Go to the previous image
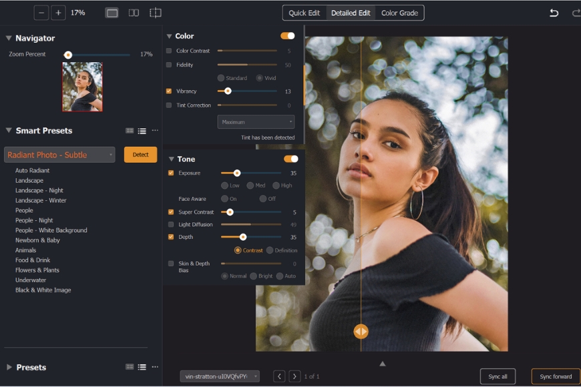This screenshot has height=387, width=581. pos(279,376)
